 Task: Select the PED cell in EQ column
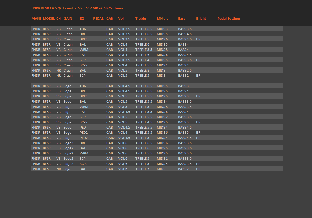point(83,128)
